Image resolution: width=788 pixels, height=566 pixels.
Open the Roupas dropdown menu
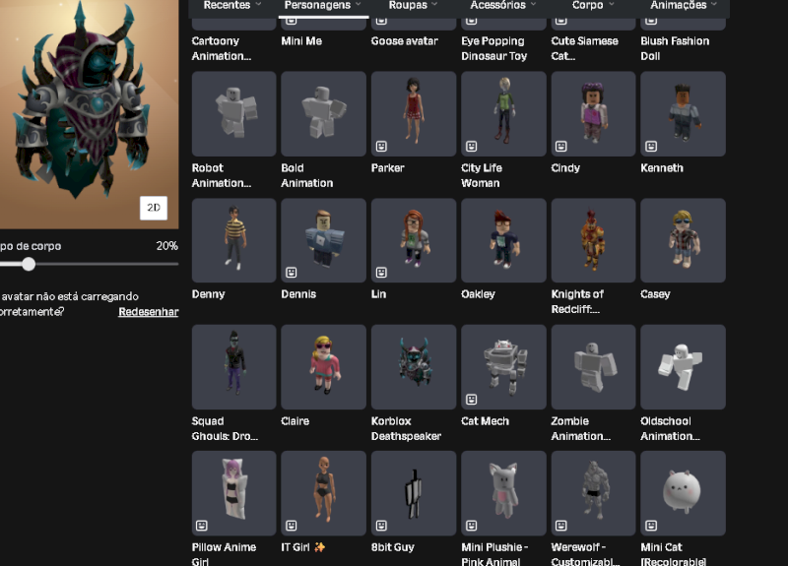click(414, 6)
